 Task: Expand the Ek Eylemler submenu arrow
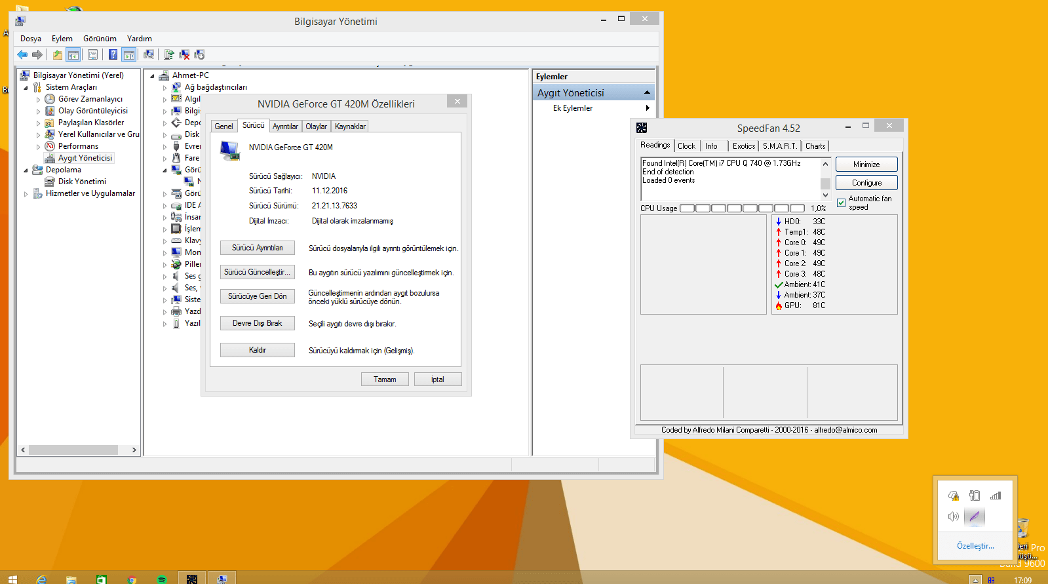[x=648, y=108]
